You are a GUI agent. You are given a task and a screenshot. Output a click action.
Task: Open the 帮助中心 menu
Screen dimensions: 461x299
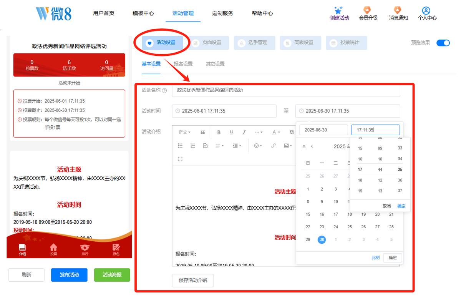[x=262, y=13]
